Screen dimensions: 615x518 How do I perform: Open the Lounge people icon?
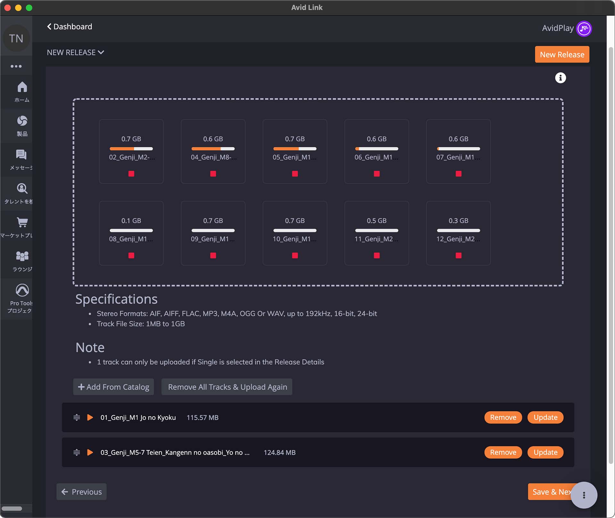22,256
